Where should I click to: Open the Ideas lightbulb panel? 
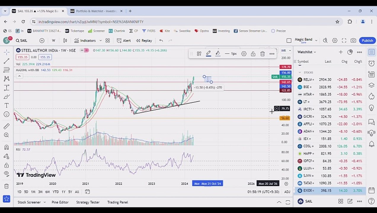(x=371, y=107)
